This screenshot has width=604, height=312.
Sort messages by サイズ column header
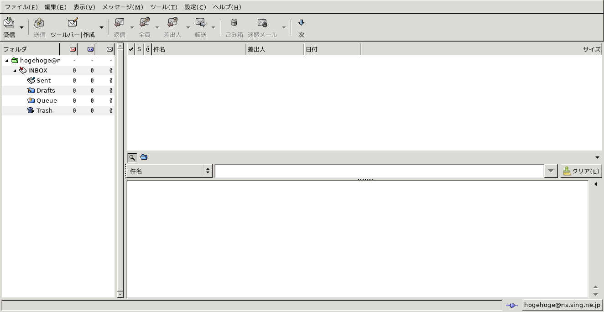[481, 49]
